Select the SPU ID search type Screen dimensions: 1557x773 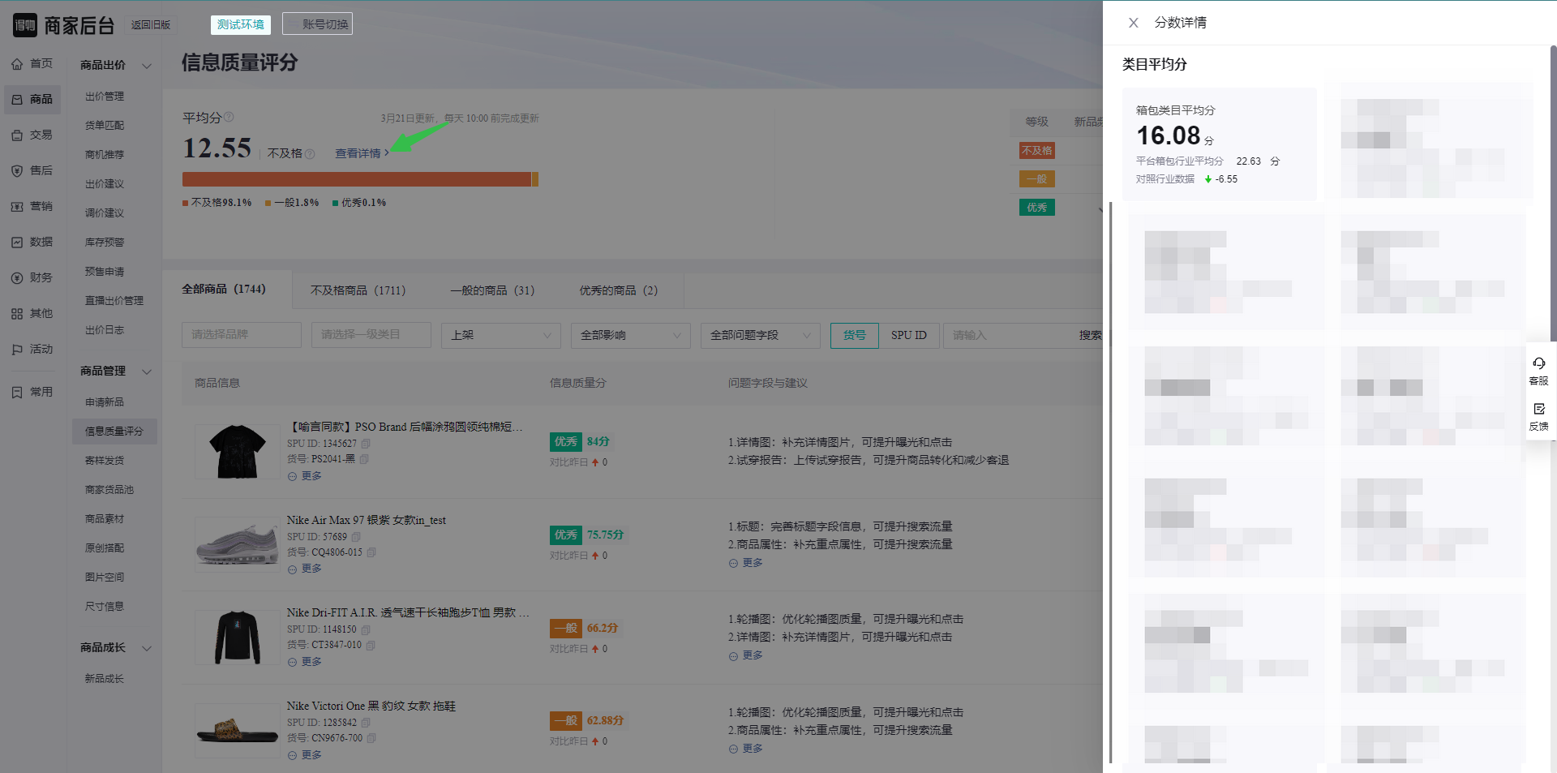[x=909, y=335]
